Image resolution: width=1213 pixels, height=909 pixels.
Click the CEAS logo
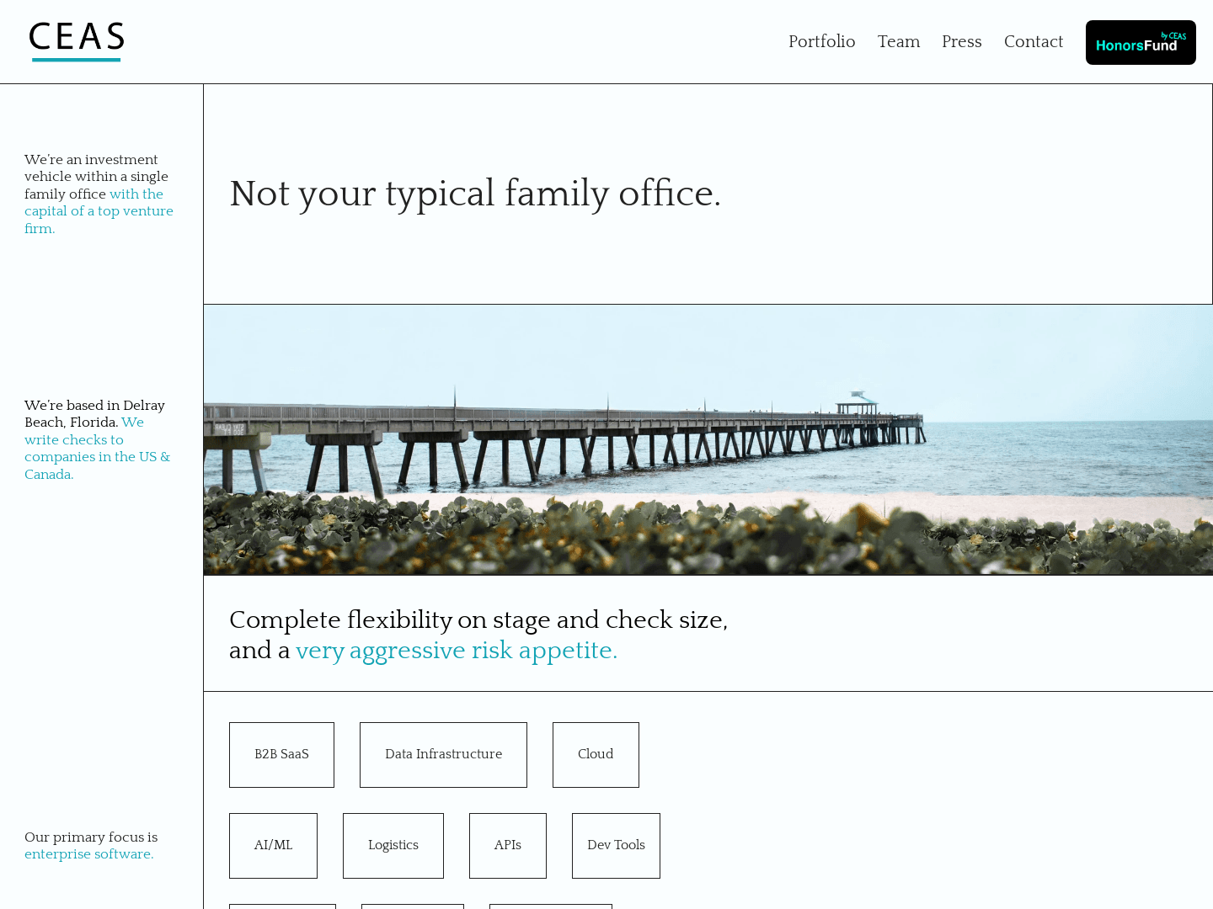(77, 41)
